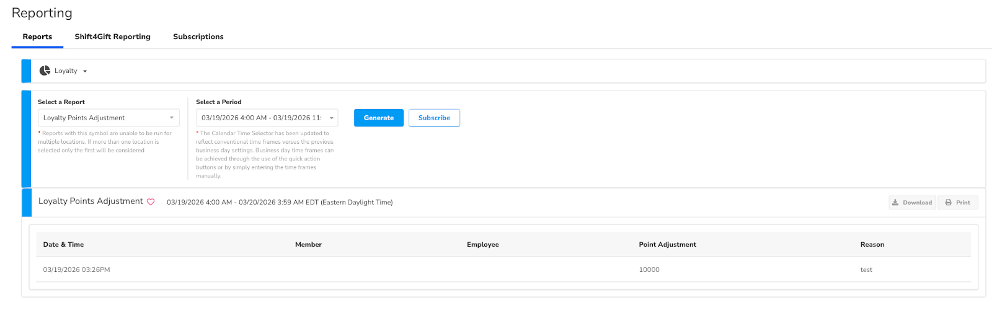
Task: Click the Download icon for the report
Action: (895, 203)
